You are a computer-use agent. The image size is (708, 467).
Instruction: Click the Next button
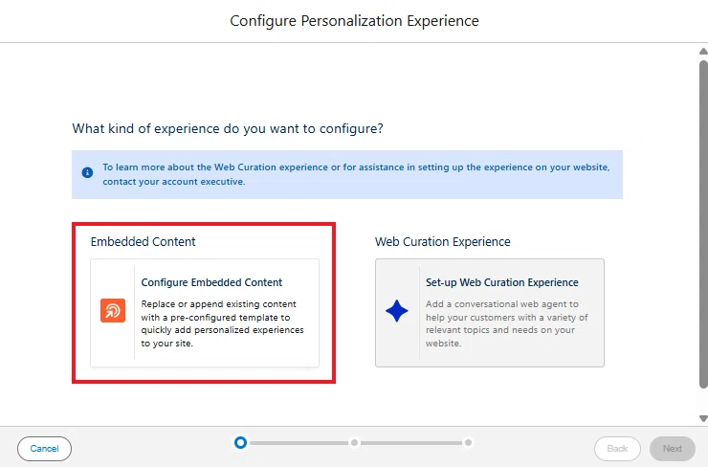673,449
